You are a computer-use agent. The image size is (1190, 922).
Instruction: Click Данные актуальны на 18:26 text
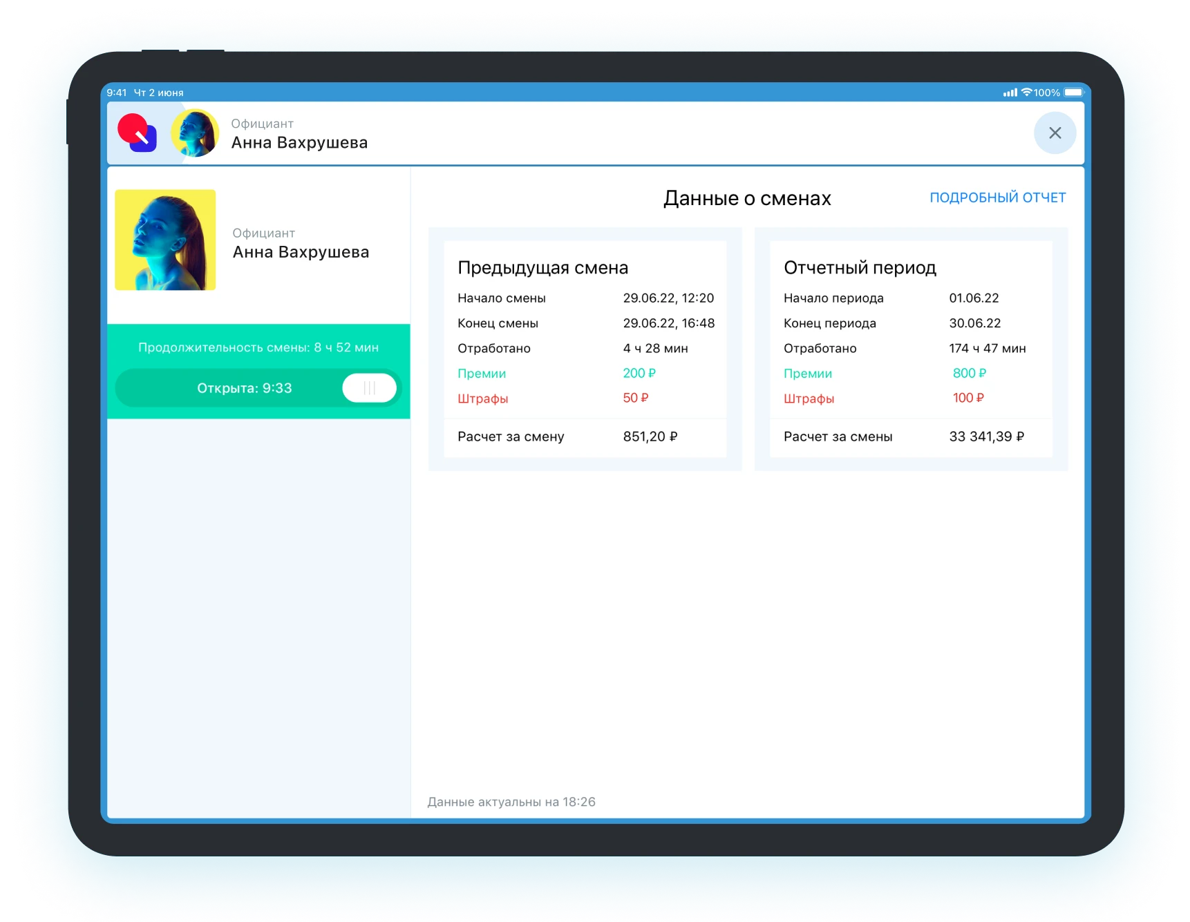point(511,802)
